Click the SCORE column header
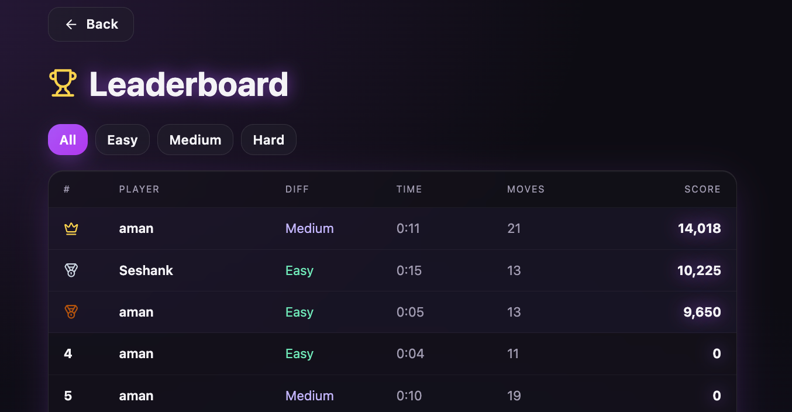The image size is (792, 412). (703, 190)
